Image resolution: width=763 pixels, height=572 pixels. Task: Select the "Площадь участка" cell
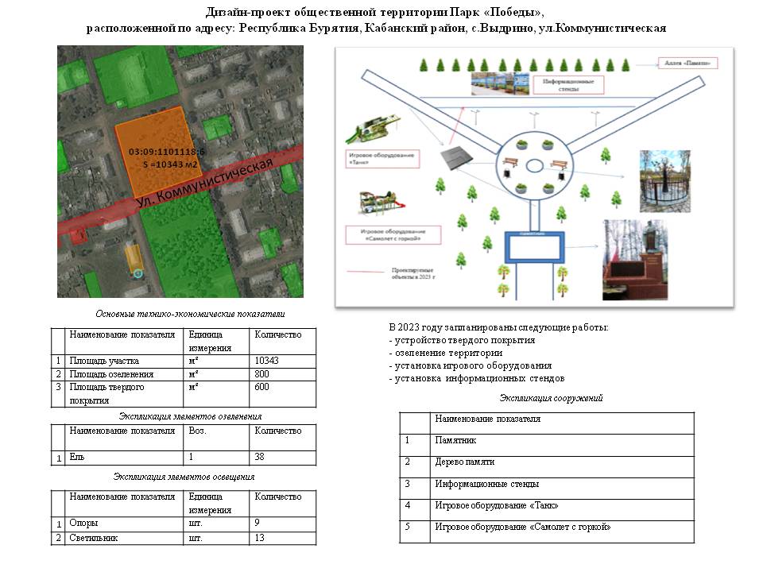[x=124, y=361]
